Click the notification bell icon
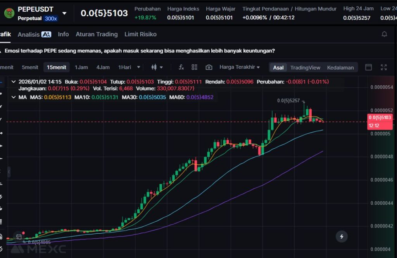This screenshot has width=397, height=258. click(x=384, y=34)
